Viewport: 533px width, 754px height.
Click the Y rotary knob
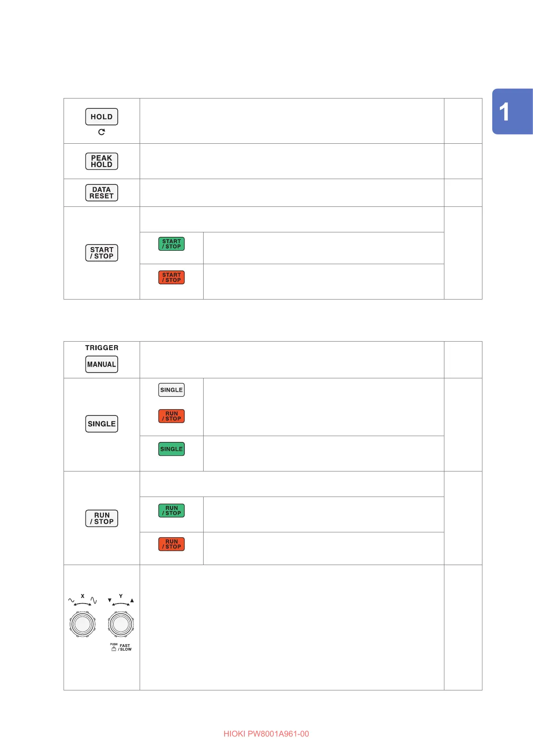point(121,624)
